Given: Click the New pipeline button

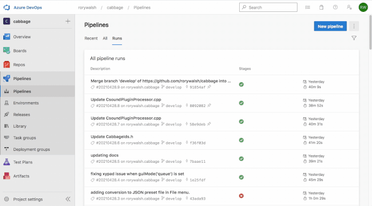Looking at the screenshot, I should tap(330, 26).
